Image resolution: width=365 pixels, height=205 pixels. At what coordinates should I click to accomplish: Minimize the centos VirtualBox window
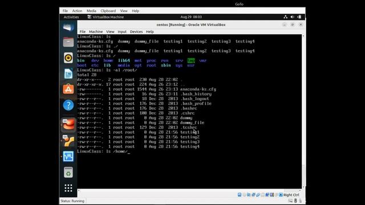pyautogui.click(x=284, y=24)
